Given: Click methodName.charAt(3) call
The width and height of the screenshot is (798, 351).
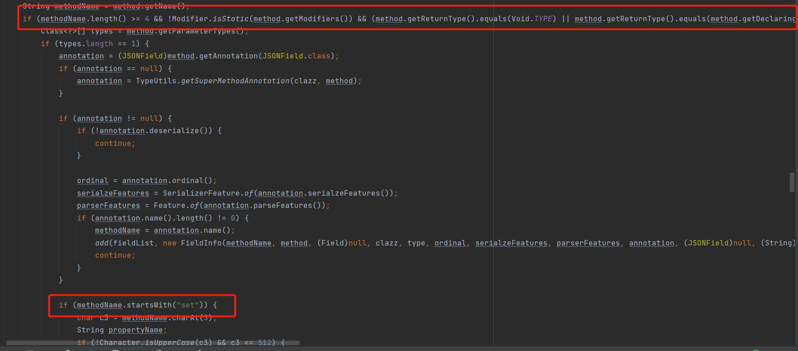Looking at the screenshot, I should [x=167, y=317].
